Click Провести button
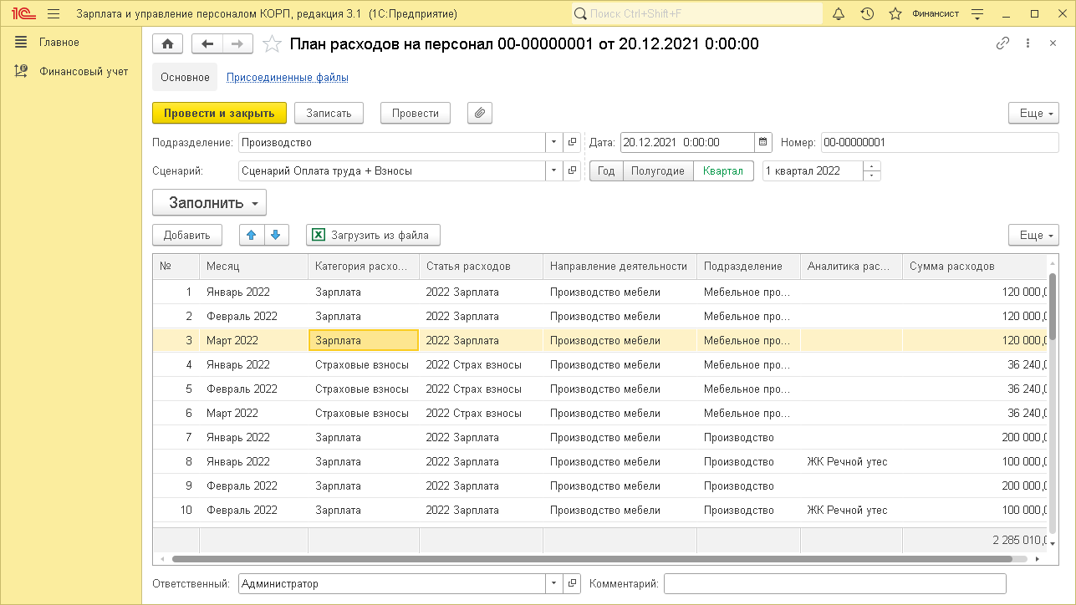Viewport: 1076px width, 605px height. 416,113
